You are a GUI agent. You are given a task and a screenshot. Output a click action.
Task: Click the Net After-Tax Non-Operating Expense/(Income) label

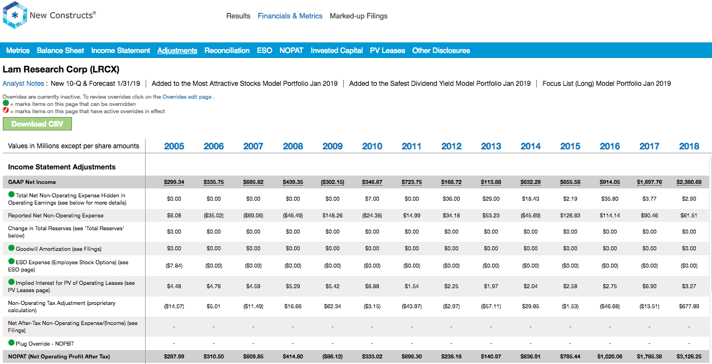coord(73,327)
